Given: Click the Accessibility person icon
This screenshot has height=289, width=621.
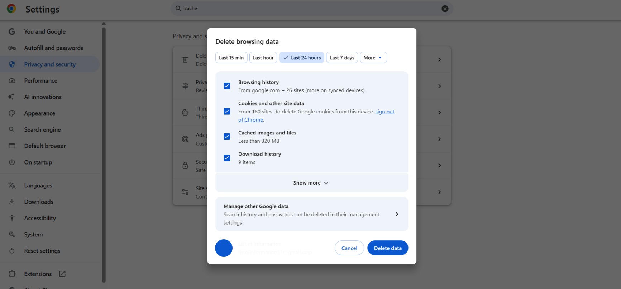Looking at the screenshot, I should pyautogui.click(x=12, y=218).
